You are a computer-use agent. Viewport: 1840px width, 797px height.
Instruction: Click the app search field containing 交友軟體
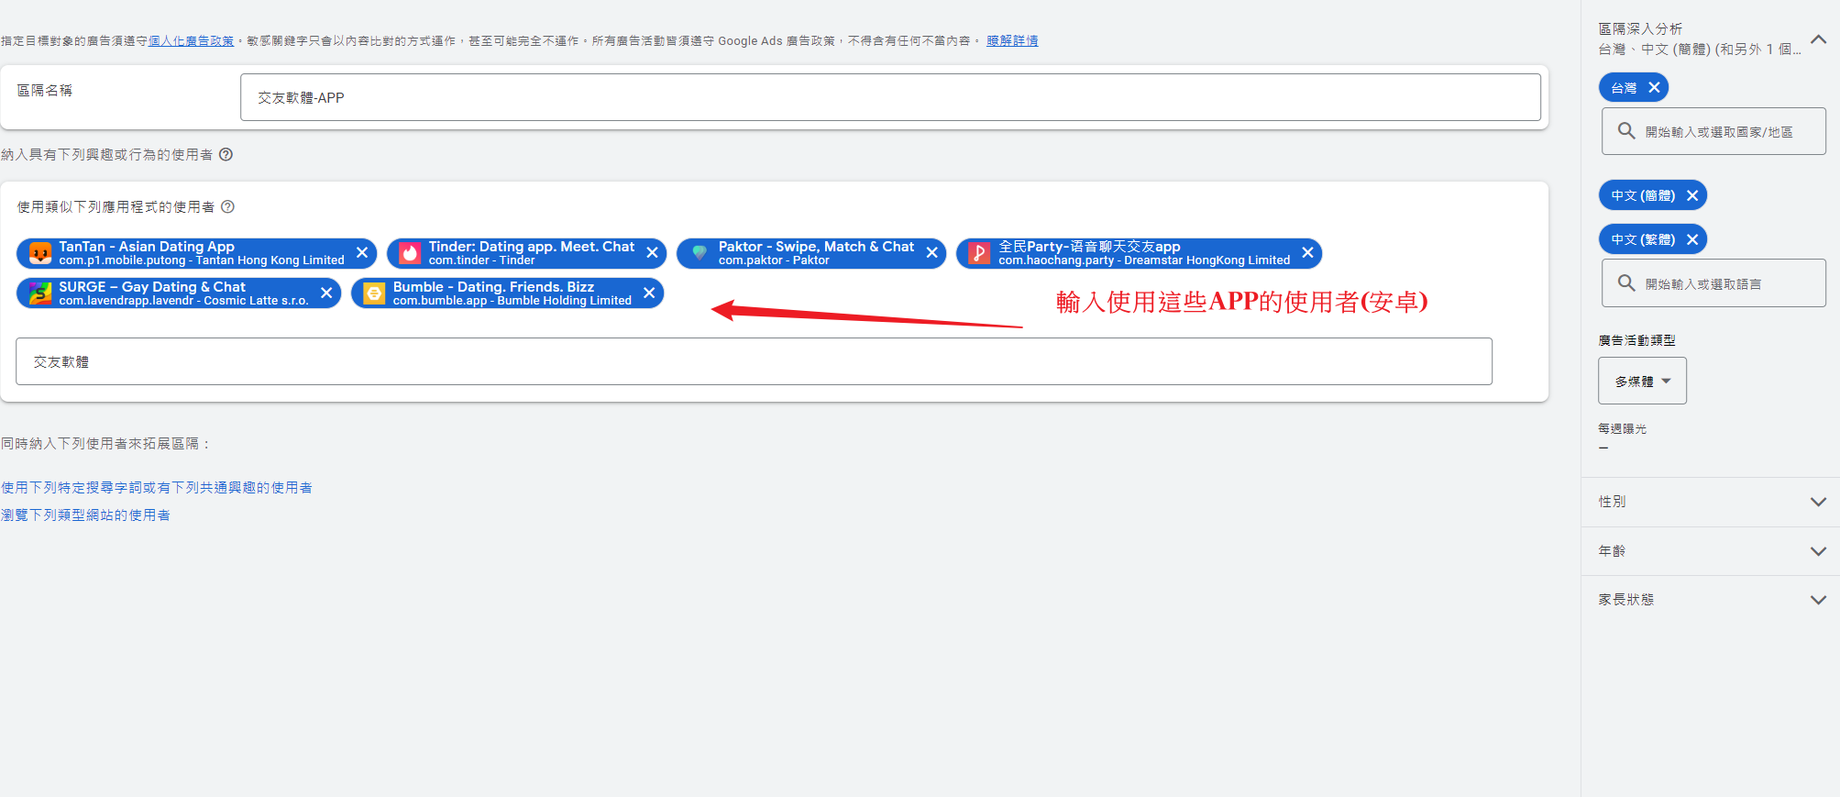tap(754, 361)
